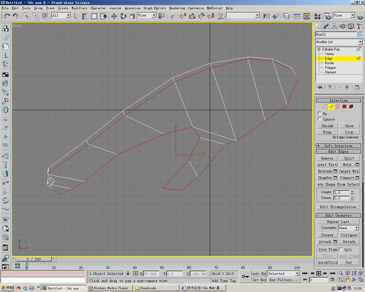Screen dimensions: 365x292
Task: Switch to Polygon sub-object selection icon
Action: [344, 107]
